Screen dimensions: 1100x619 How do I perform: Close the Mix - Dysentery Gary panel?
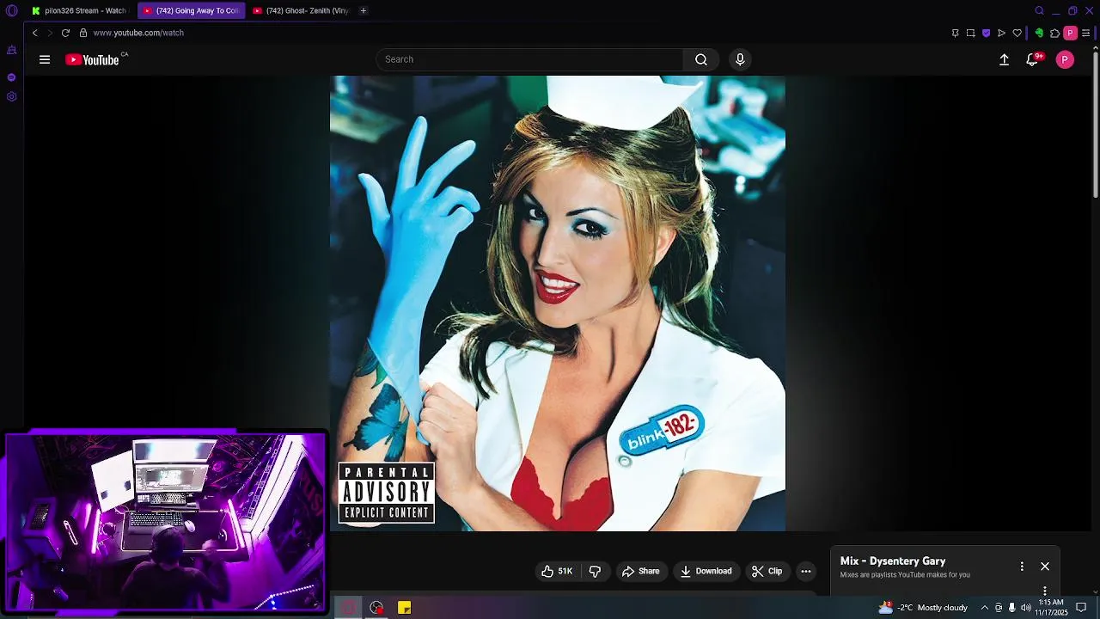1045,567
